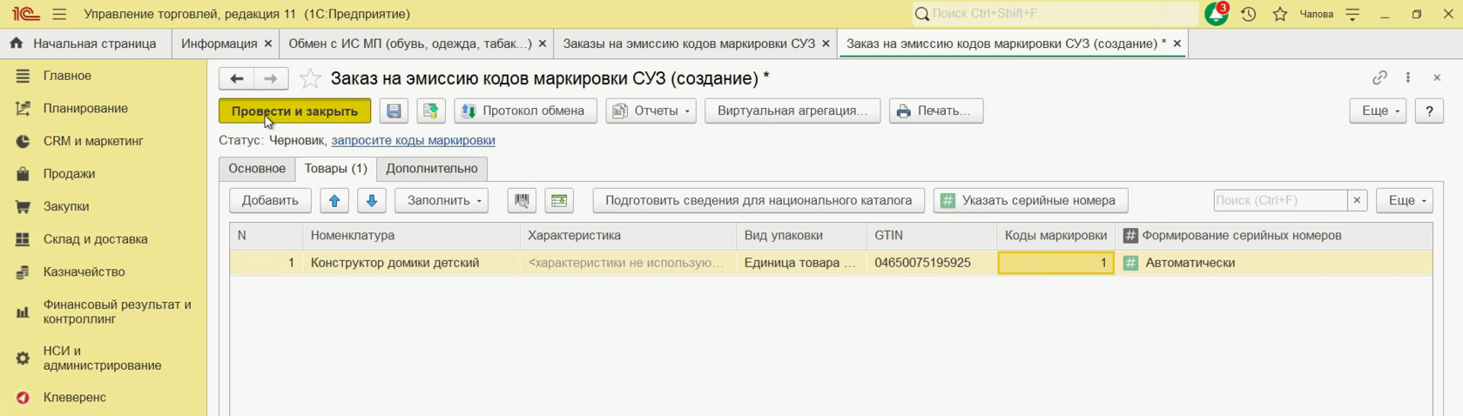1463x416 pixels.
Task: Save the document with the floppy icon
Action: (x=394, y=111)
